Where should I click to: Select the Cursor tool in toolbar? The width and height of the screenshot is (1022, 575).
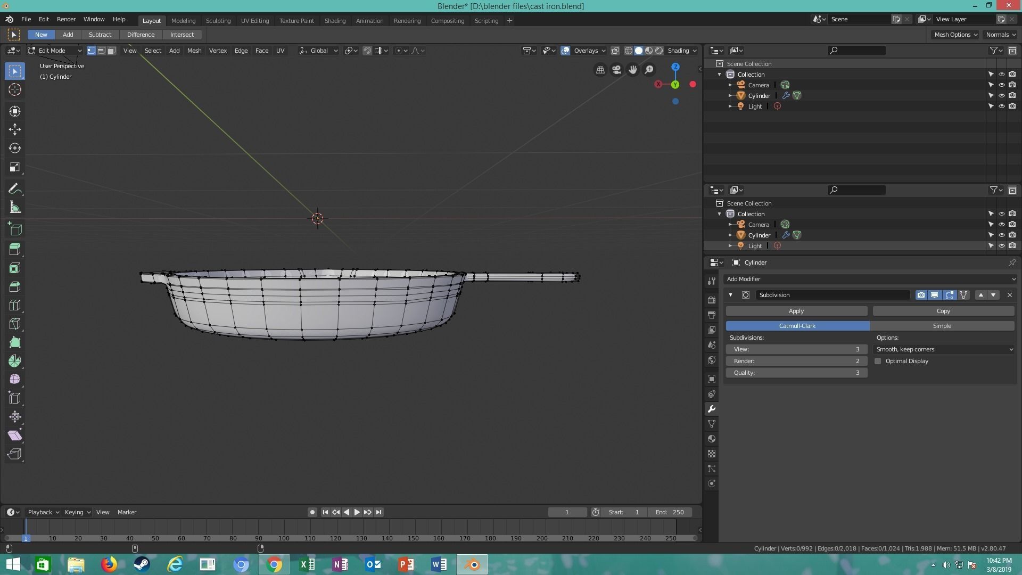[x=15, y=89]
